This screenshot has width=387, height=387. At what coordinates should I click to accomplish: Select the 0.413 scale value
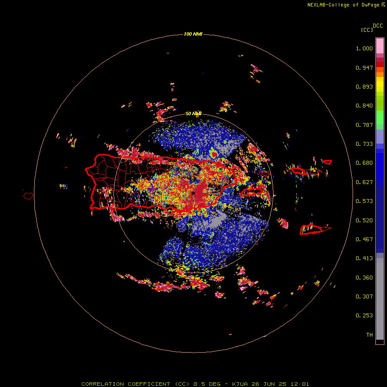point(364,258)
